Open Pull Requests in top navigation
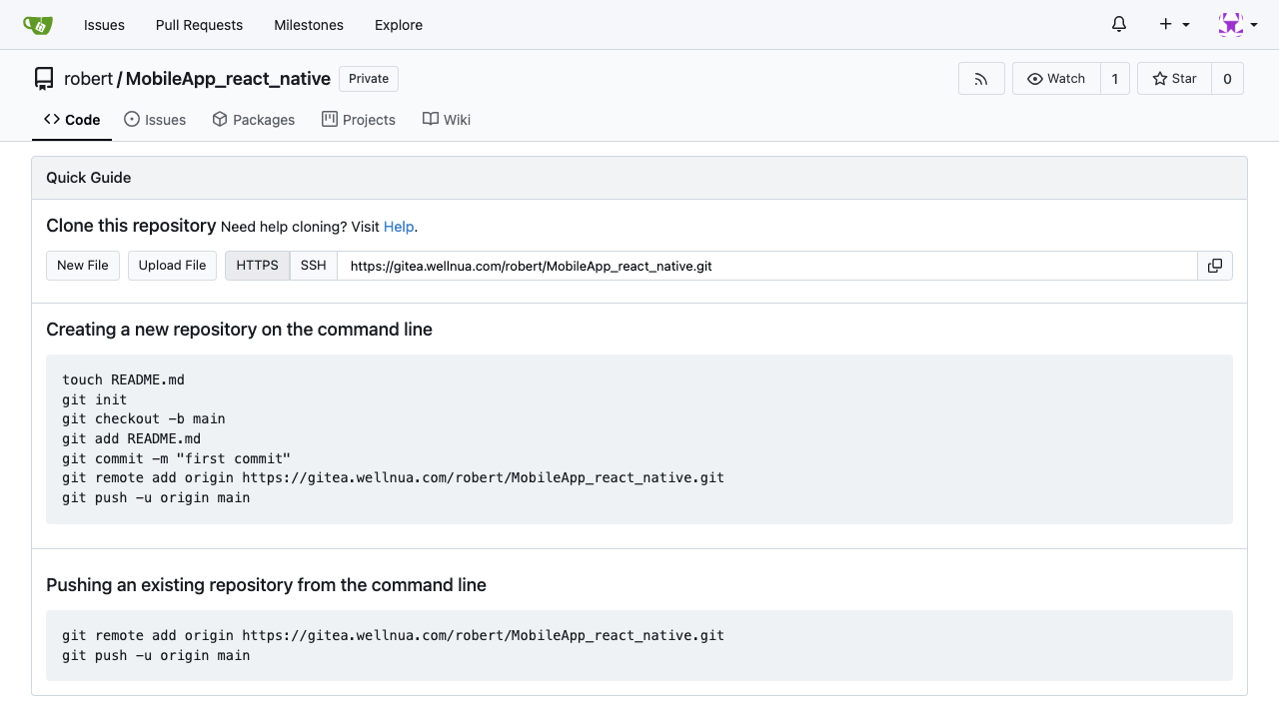 pyautogui.click(x=199, y=25)
